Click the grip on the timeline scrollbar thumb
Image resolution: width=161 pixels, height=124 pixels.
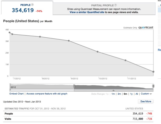coord(113,90)
